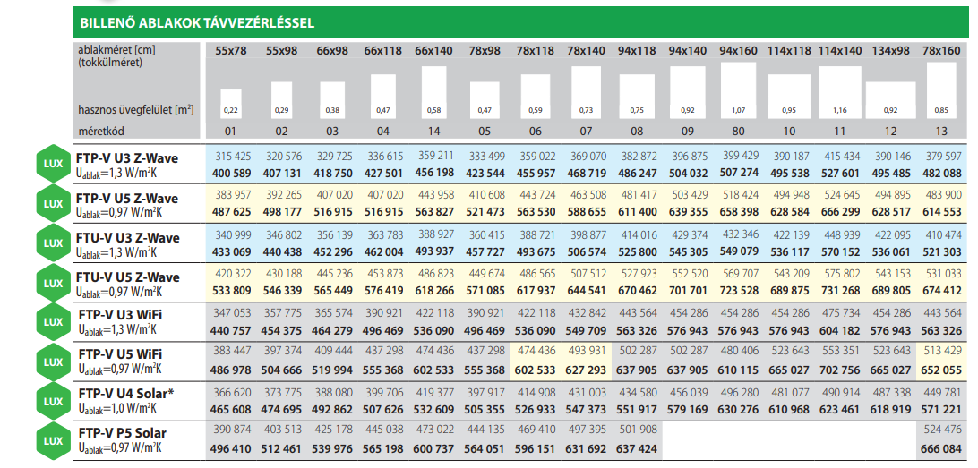The width and height of the screenshot is (978, 468).
Task: Click the 134x98 window size thumbnail
Action: (x=890, y=100)
